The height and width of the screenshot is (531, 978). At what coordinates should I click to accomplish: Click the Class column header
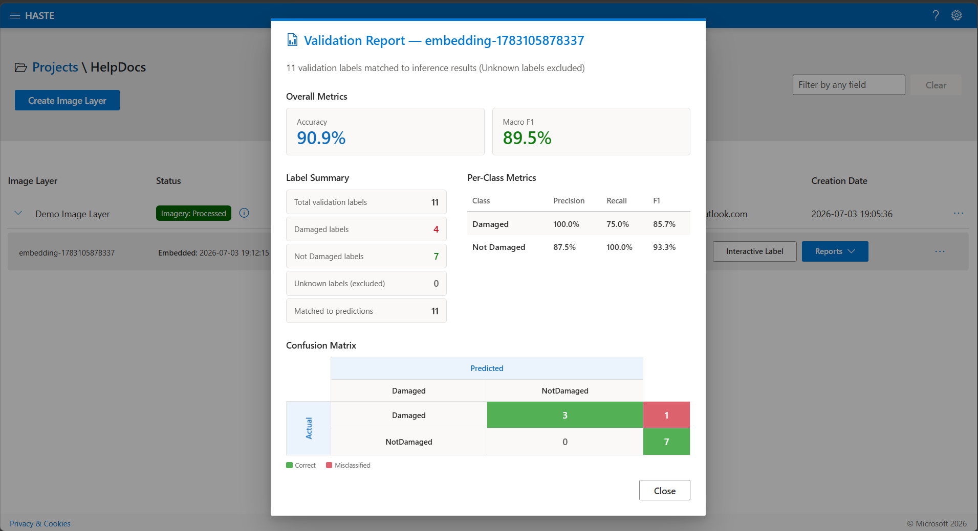pyautogui.click(x=481, y=201)
